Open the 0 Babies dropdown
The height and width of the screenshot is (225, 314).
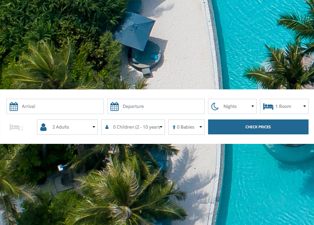[186, 127]
